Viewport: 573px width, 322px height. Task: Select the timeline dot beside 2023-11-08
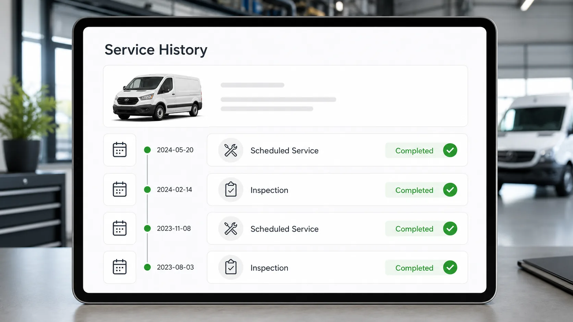click(x=147, y=229)
